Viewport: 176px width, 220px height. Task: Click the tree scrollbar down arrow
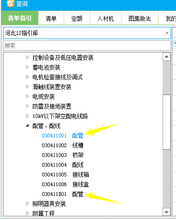click(x=166, y=212)
